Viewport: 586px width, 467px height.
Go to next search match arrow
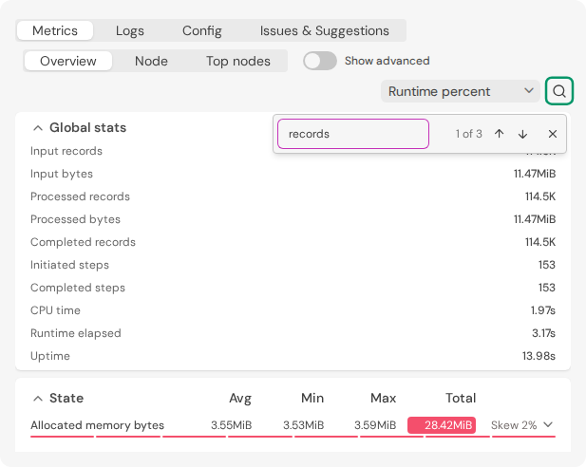(522, 134)
